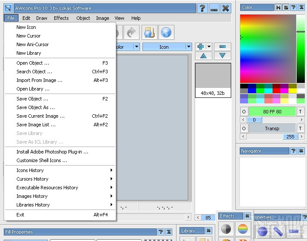Pick a color in the rainbow spectrum

[268, 49]
